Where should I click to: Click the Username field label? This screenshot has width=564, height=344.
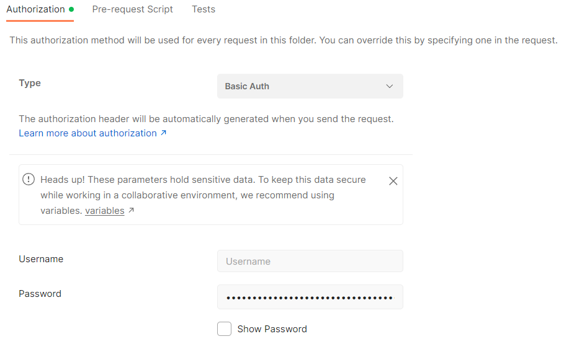41,259
